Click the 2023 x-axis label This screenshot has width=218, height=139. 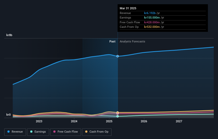tap(39, 121)
